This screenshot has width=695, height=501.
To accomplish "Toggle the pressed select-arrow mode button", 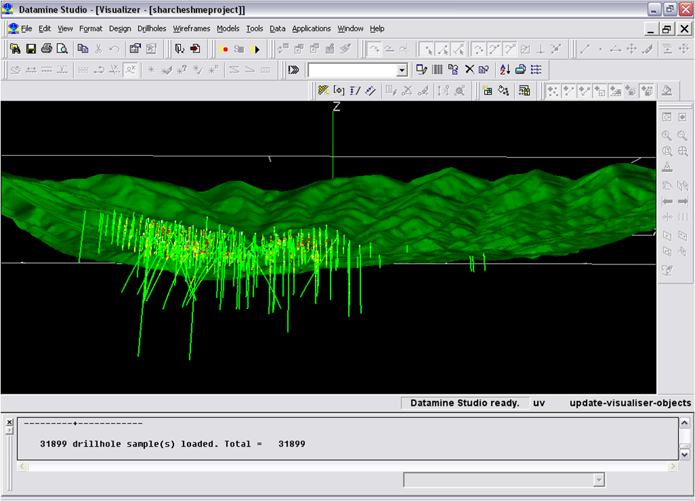I will pos(427,49).
